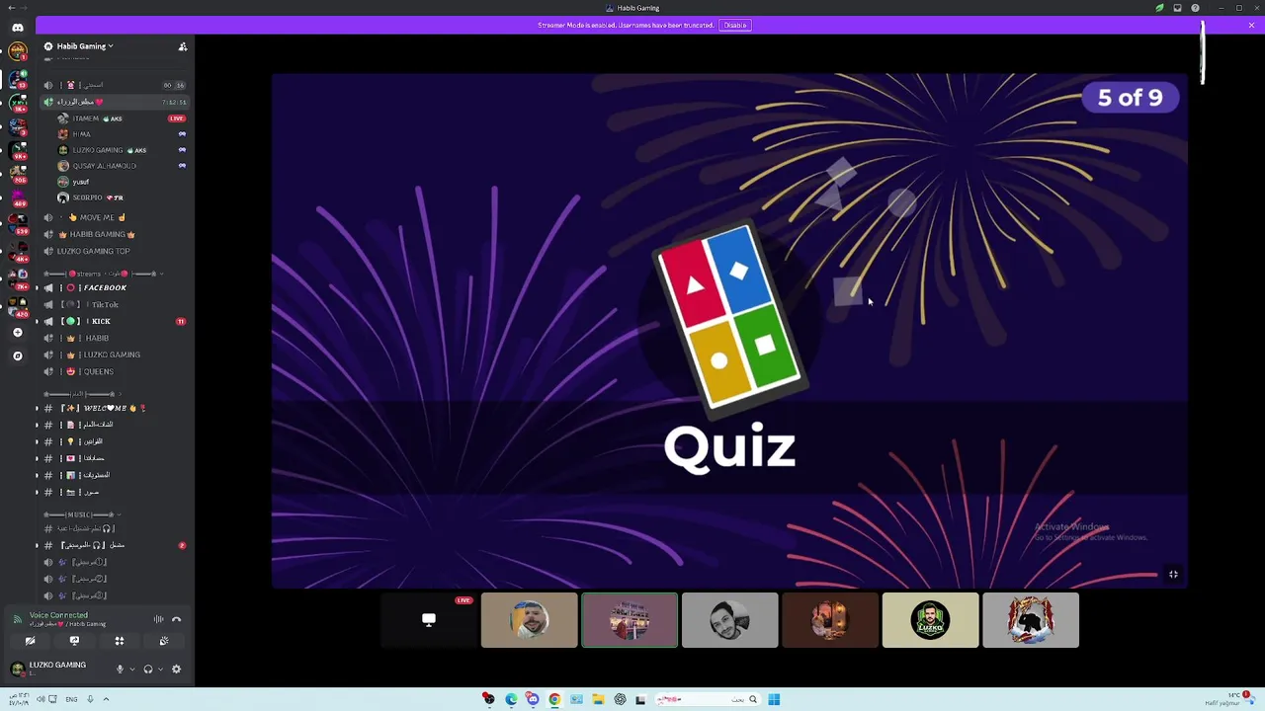Select the LIVE screen share tile

click(x=429, y=620)
